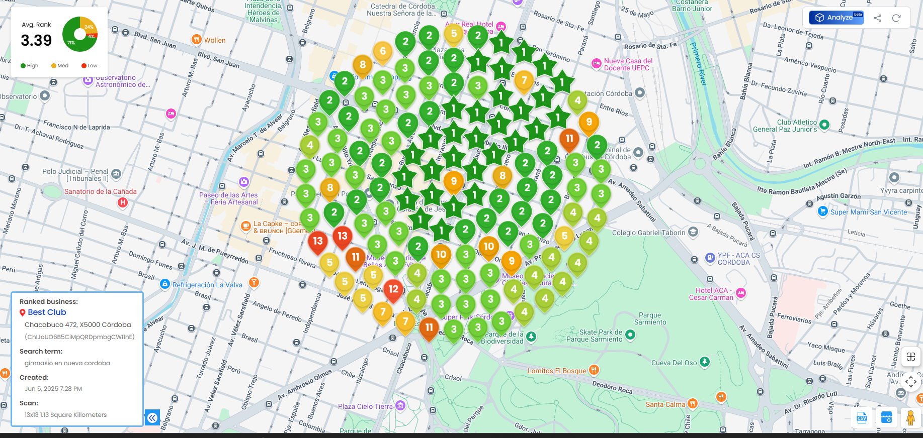Select the YPF - ACA CS parking marker
Image resolution: width=923 pixels, height=438 pixels.
coord(710,258)
